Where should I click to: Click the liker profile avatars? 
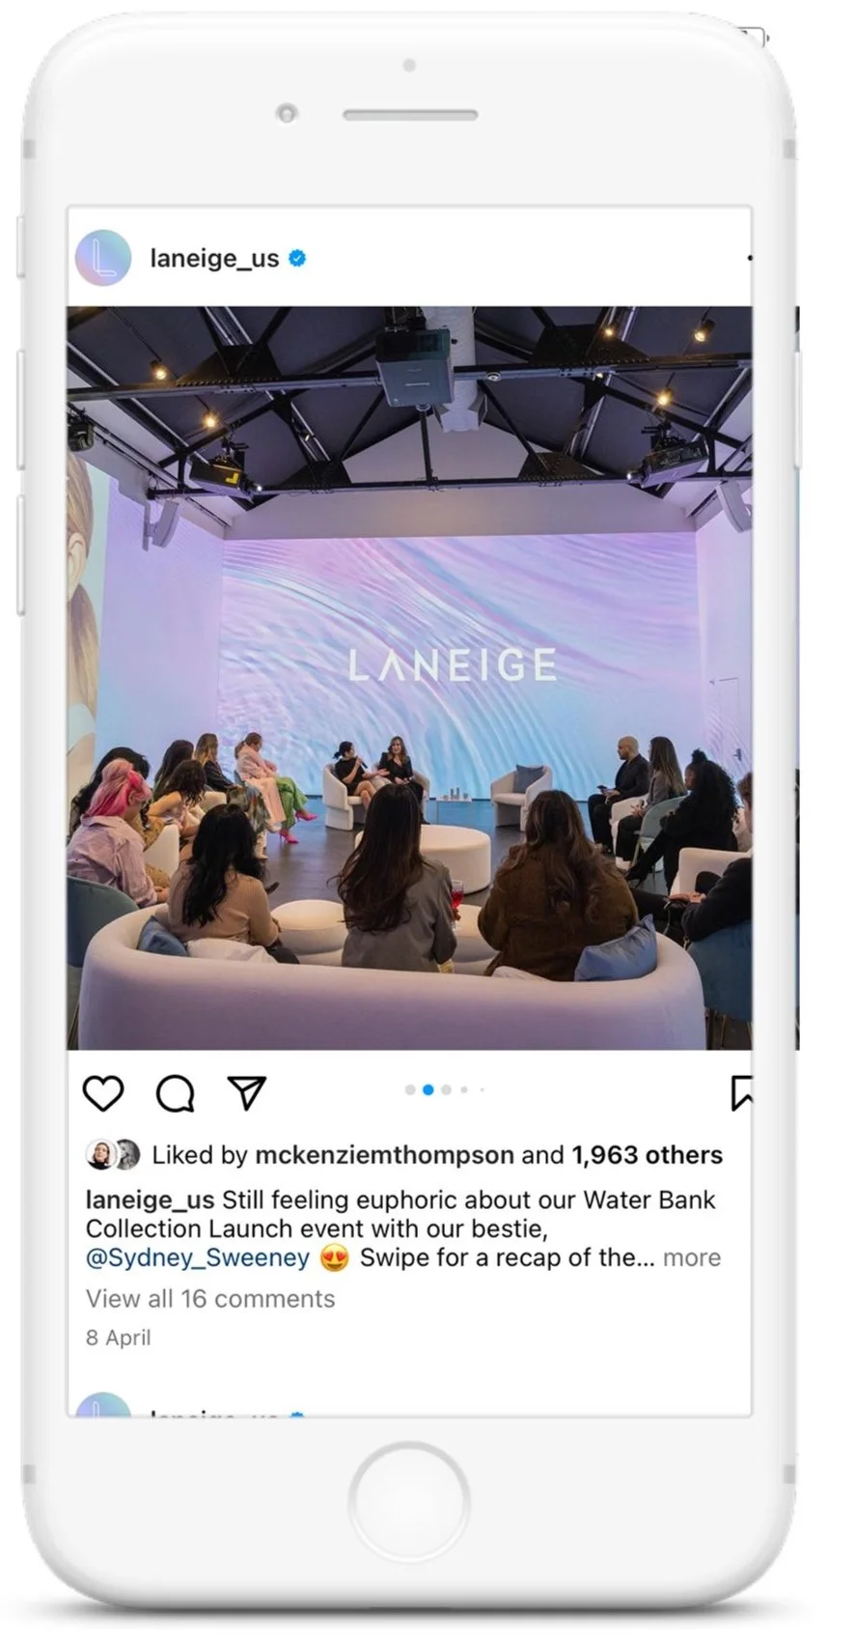(113, 1154)
